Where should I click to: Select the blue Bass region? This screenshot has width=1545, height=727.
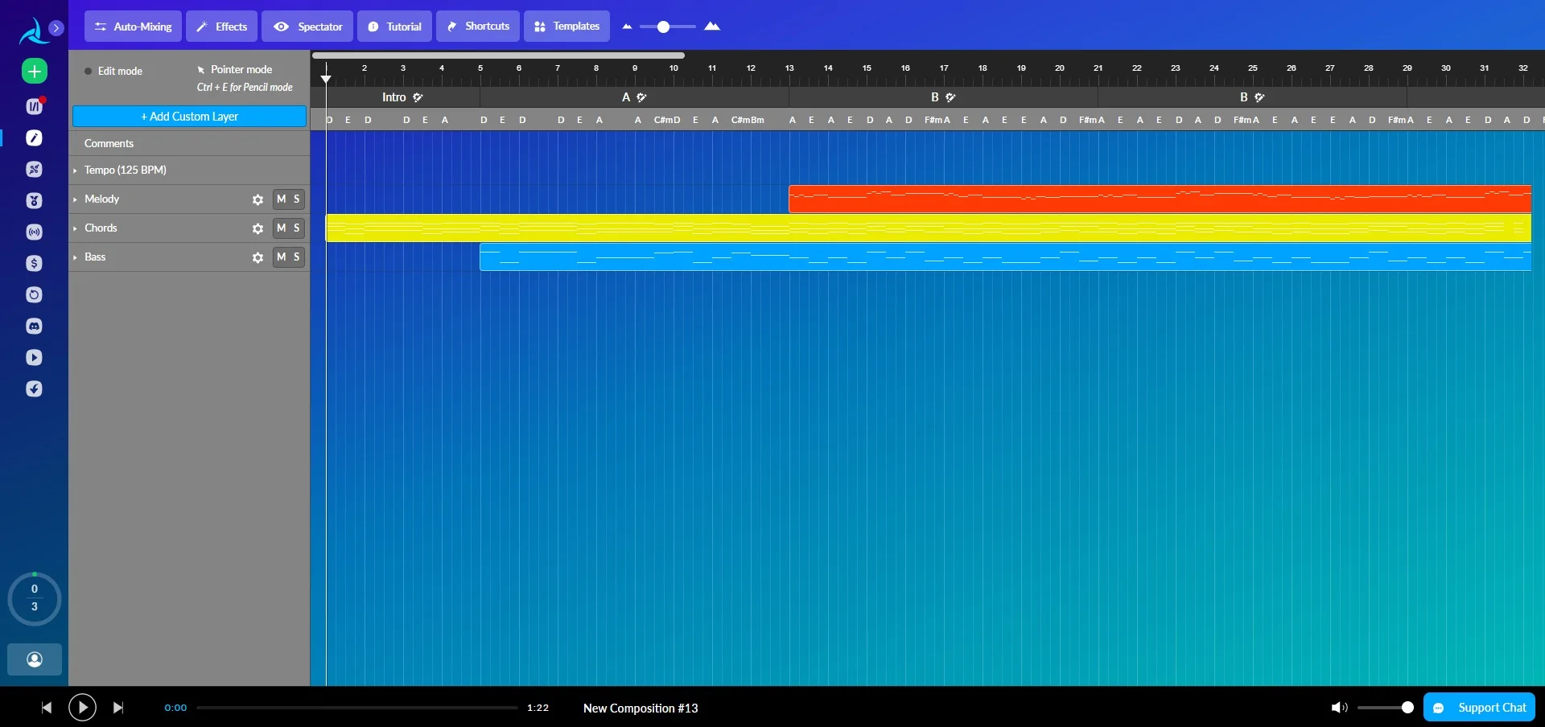click(x=1005, y=257)
